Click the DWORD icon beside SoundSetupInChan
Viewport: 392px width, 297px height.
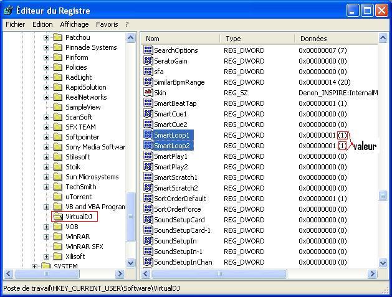click(148, 262)
